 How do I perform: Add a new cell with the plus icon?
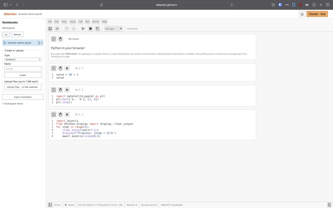[x=57, y=28]
